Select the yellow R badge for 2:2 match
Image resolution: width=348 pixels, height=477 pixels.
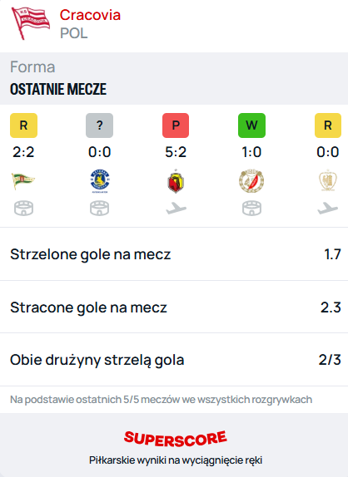24,125
